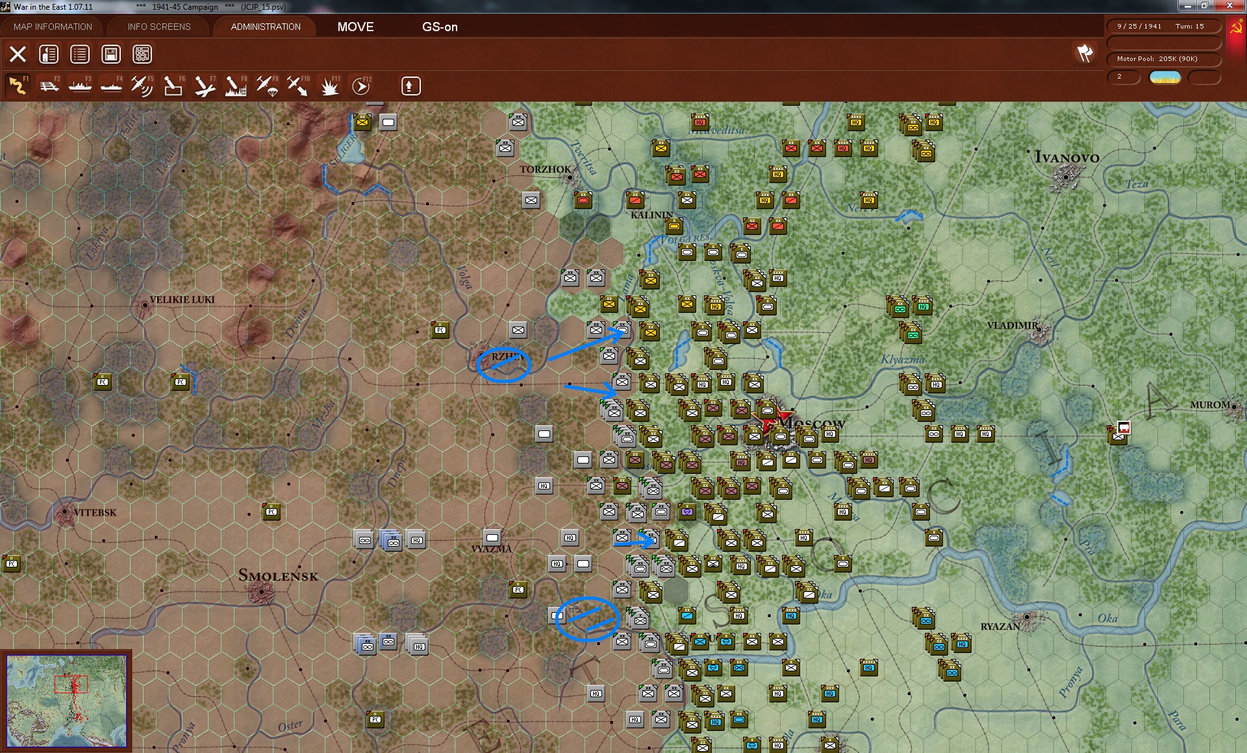Select Air recon F5 mode icon
The width and height of the screenshot is (1247, 753).
[142, 86]
